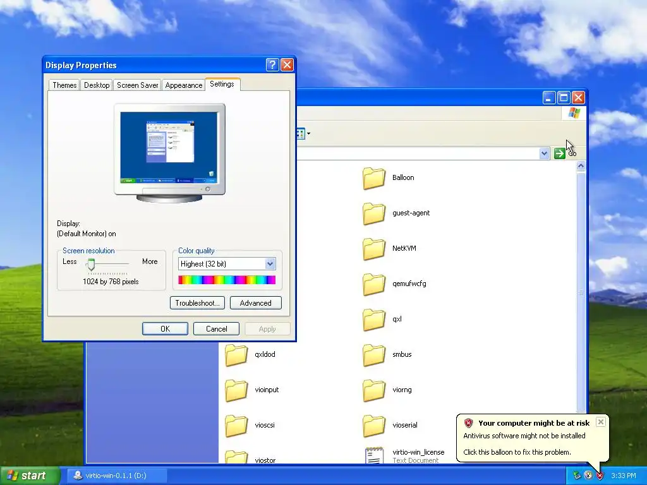Click the Explorer vertical scrollbar thumb
The width and height of the screenshot is (647, 485).
coord(581,292)
